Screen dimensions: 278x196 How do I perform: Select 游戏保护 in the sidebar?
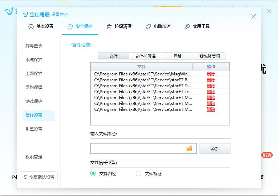tap(34, 101)
